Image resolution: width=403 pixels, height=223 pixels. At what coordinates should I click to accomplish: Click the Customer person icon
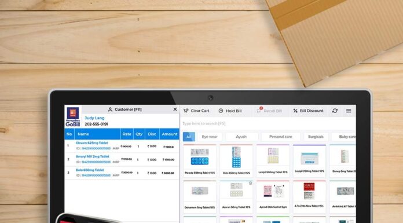(x=110, y=109)
